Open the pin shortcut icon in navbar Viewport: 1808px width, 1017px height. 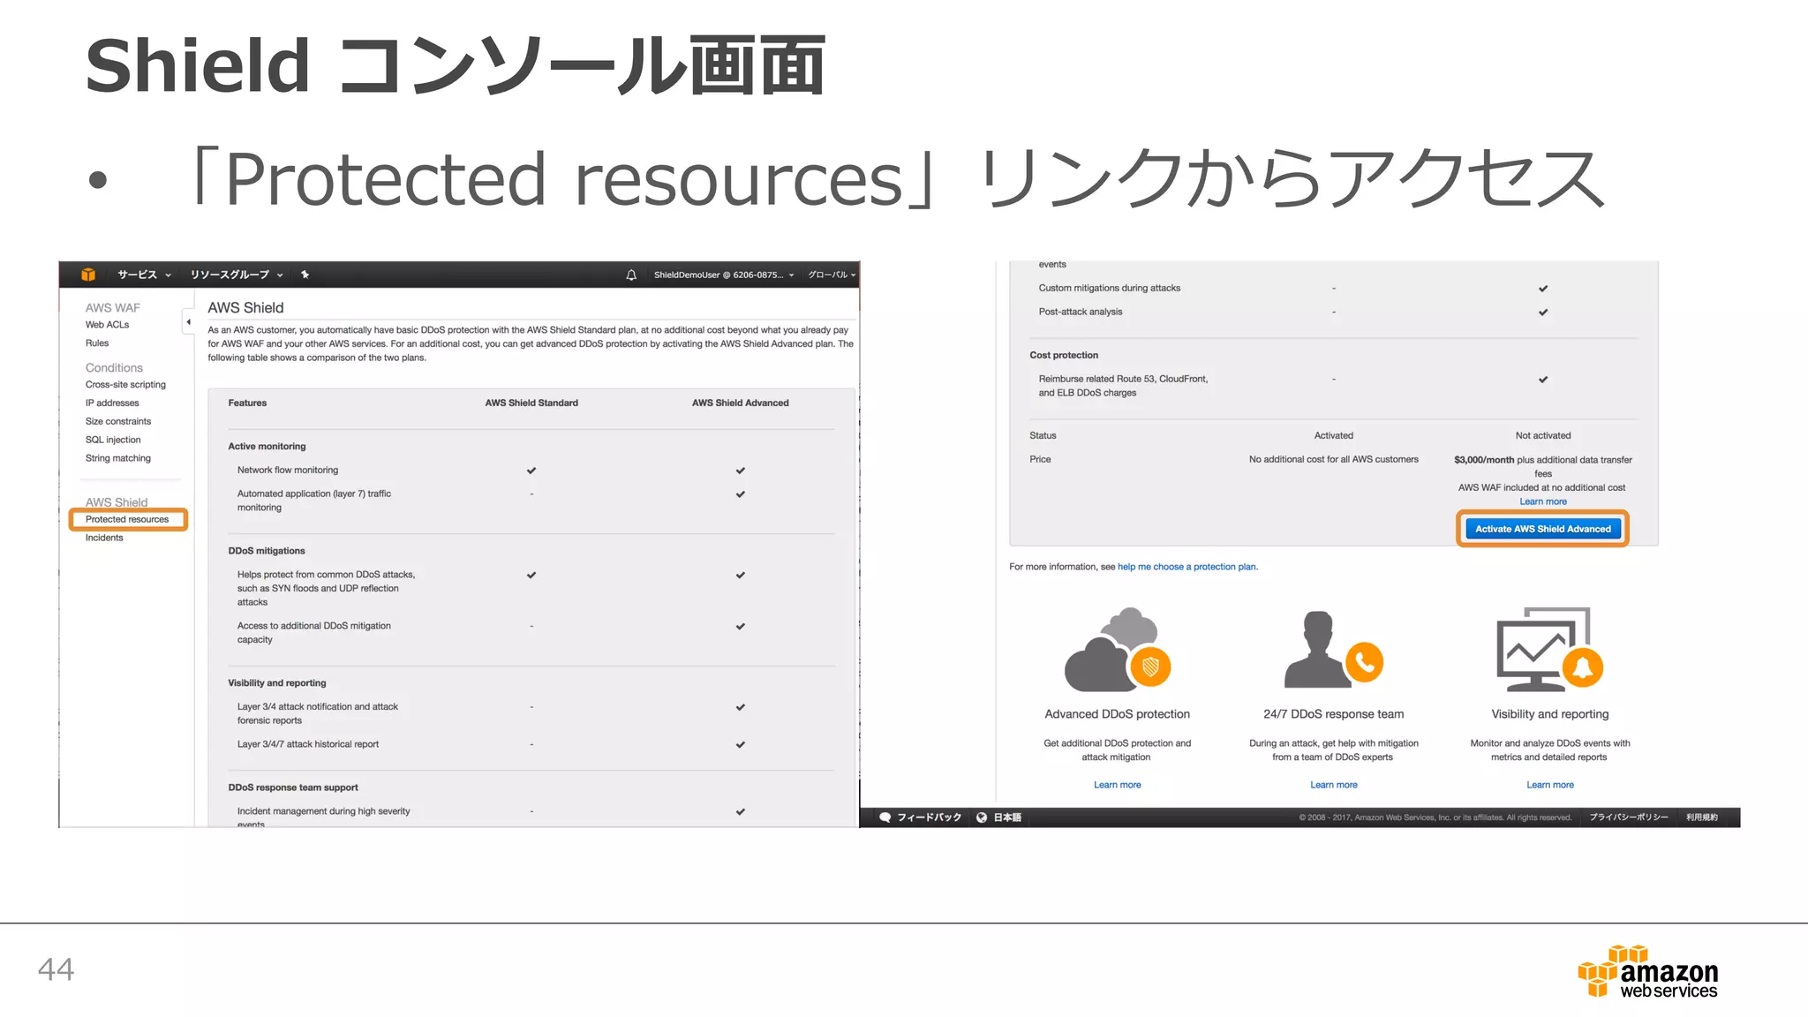pyautogui.click(x=305, y=275)
